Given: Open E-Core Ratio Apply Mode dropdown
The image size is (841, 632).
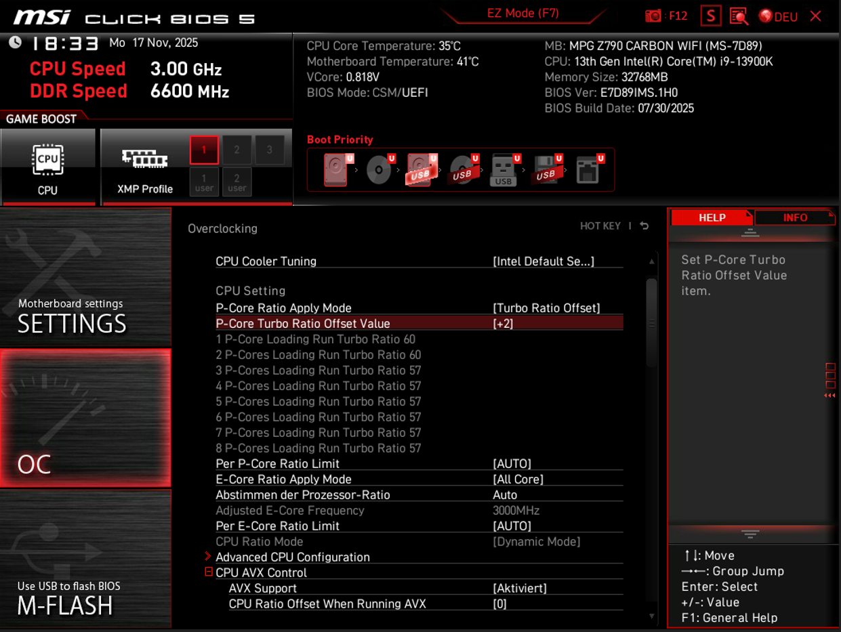Looking at the screenshot, I should pos(419,479).
